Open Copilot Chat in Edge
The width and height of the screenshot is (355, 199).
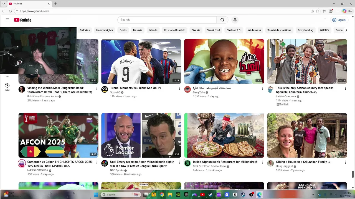(348, 11)
